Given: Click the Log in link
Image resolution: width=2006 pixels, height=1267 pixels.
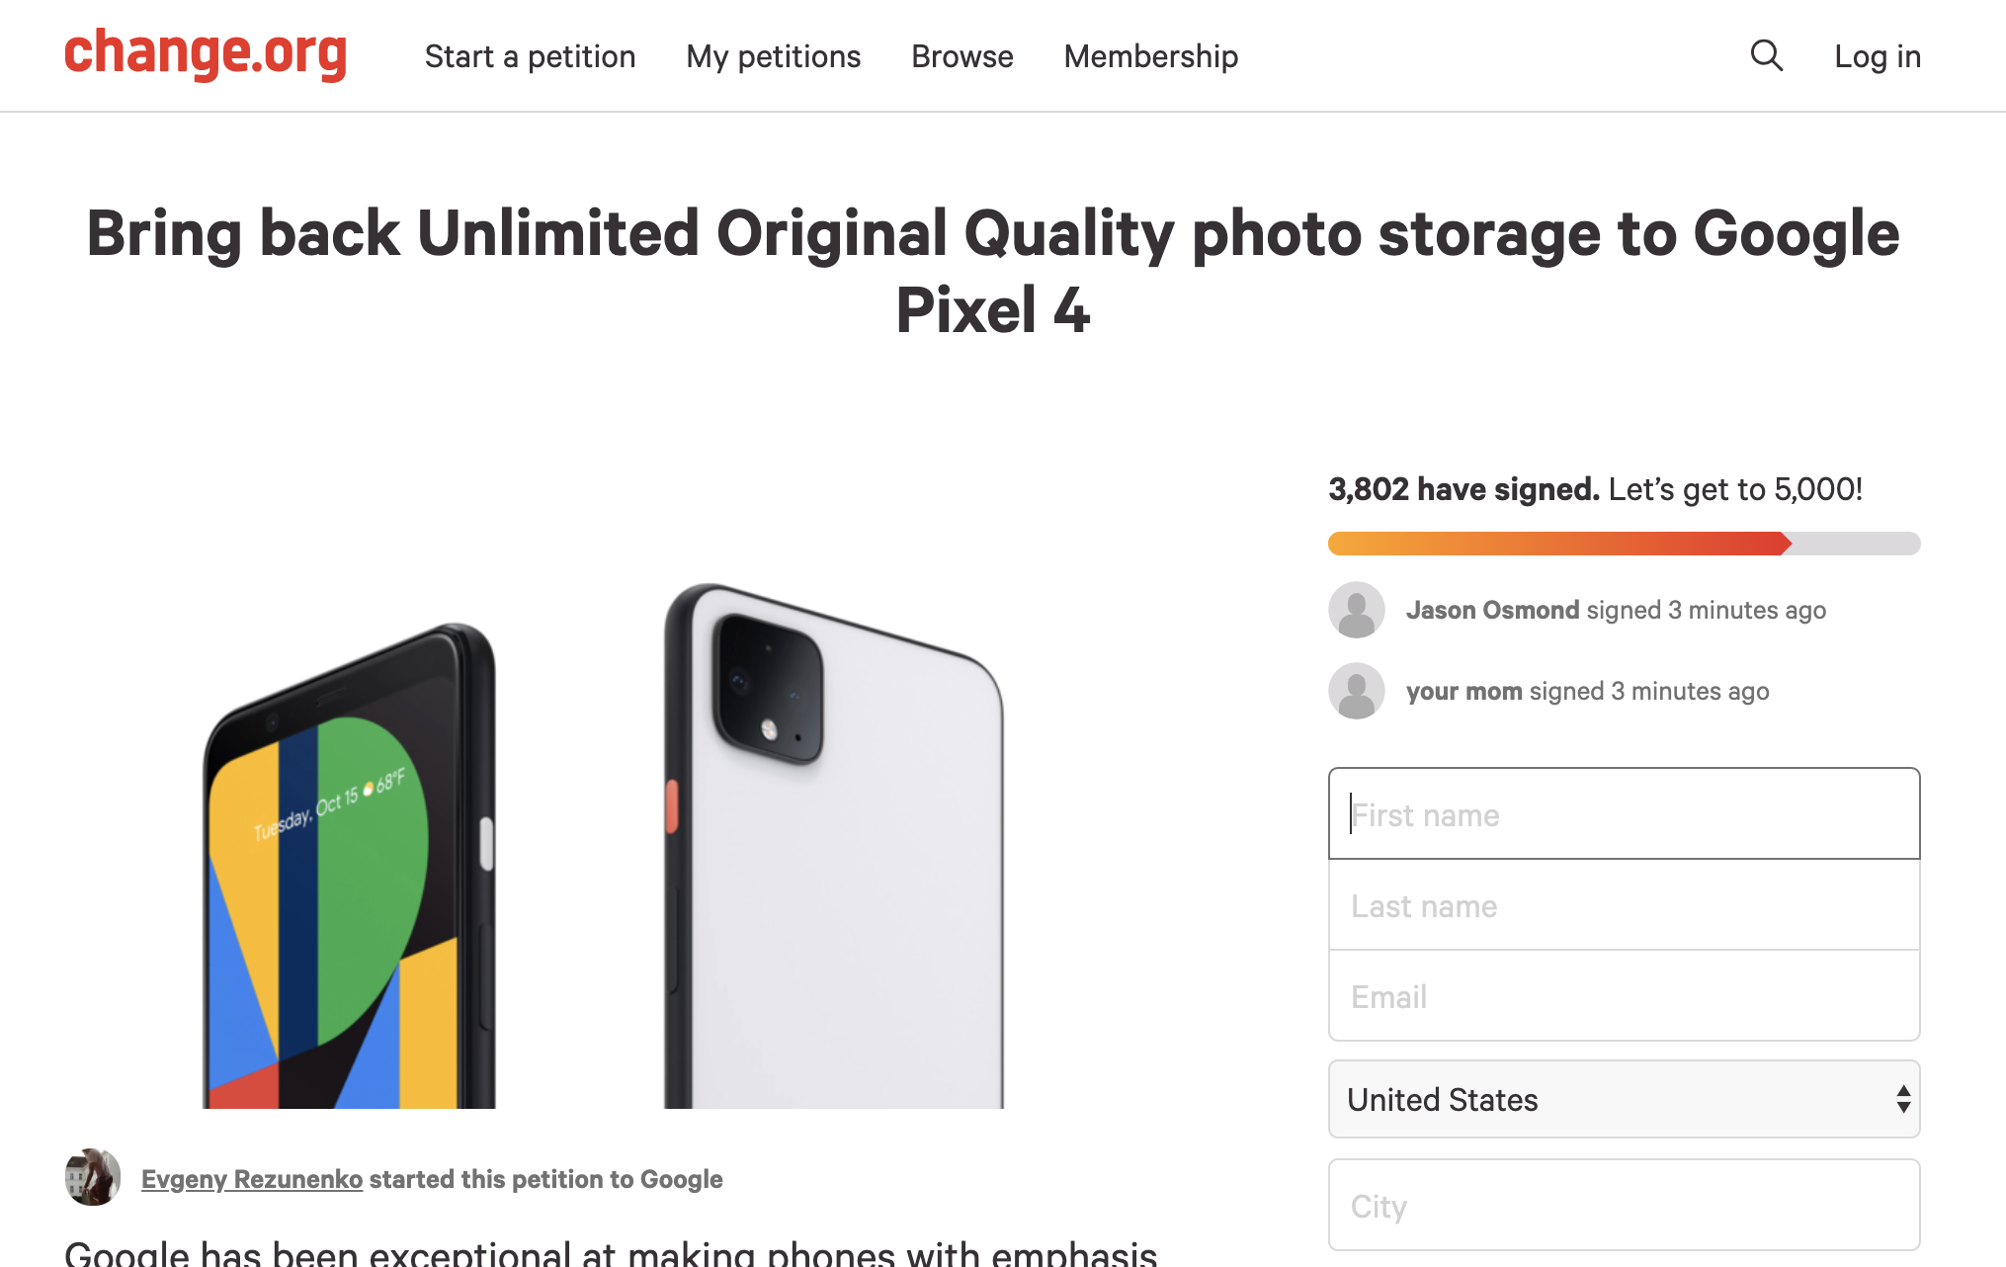Looking at the screenshot, I should point(1877,56).
